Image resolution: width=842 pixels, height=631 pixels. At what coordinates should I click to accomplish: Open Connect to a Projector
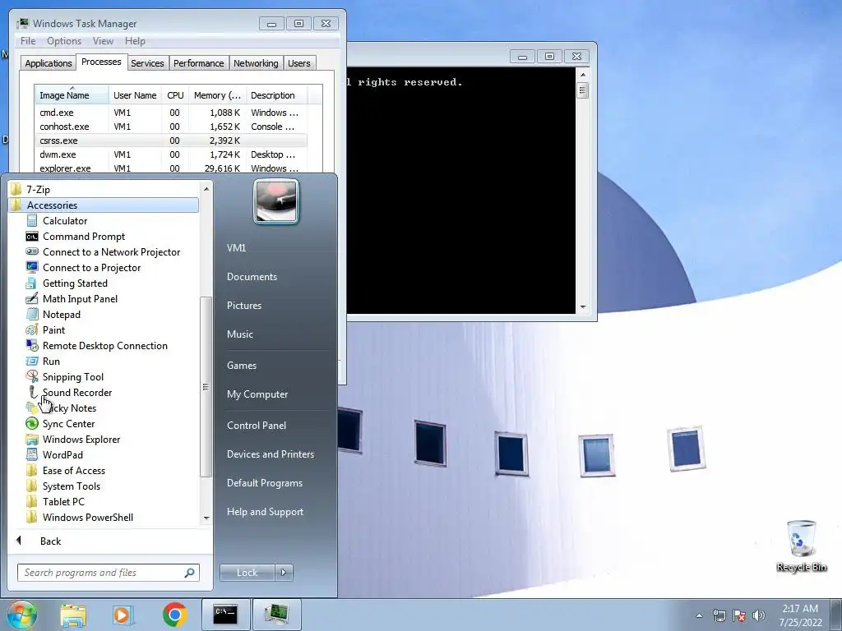click(x=91, y=267)
